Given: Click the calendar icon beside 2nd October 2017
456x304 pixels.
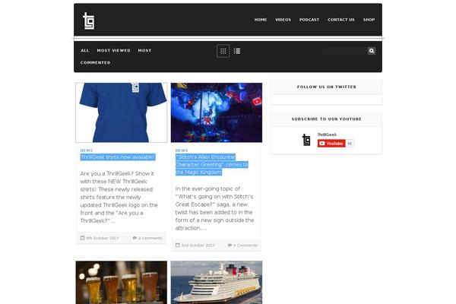Looking at the screenshot, I should tap(177, 245).
